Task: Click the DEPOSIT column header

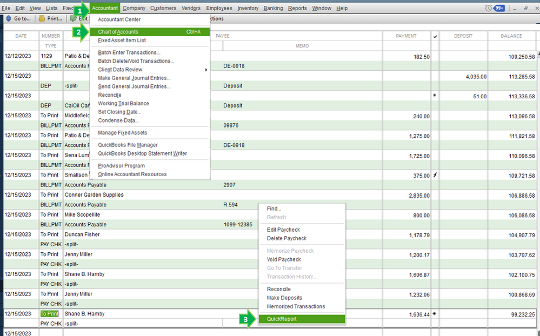Action: click(x=463, y=36)
